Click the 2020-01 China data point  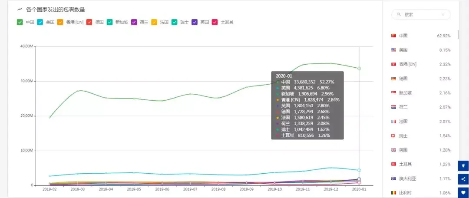[x=359, y=69]
